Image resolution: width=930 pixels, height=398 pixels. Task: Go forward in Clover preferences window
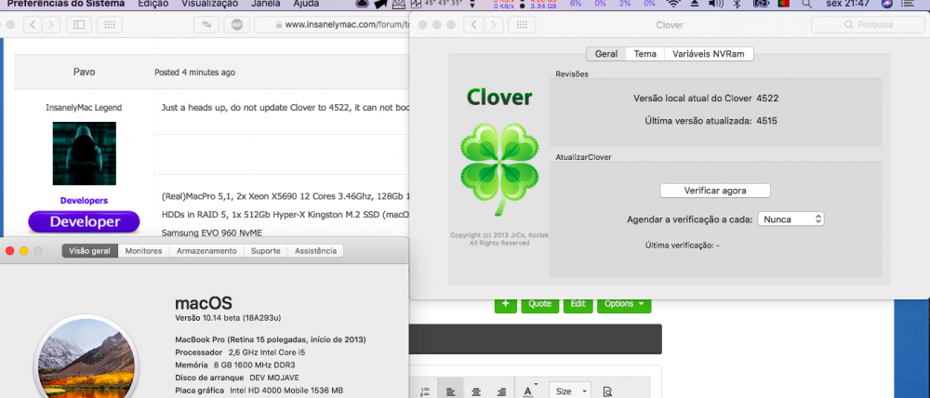(x=492, y=25)
